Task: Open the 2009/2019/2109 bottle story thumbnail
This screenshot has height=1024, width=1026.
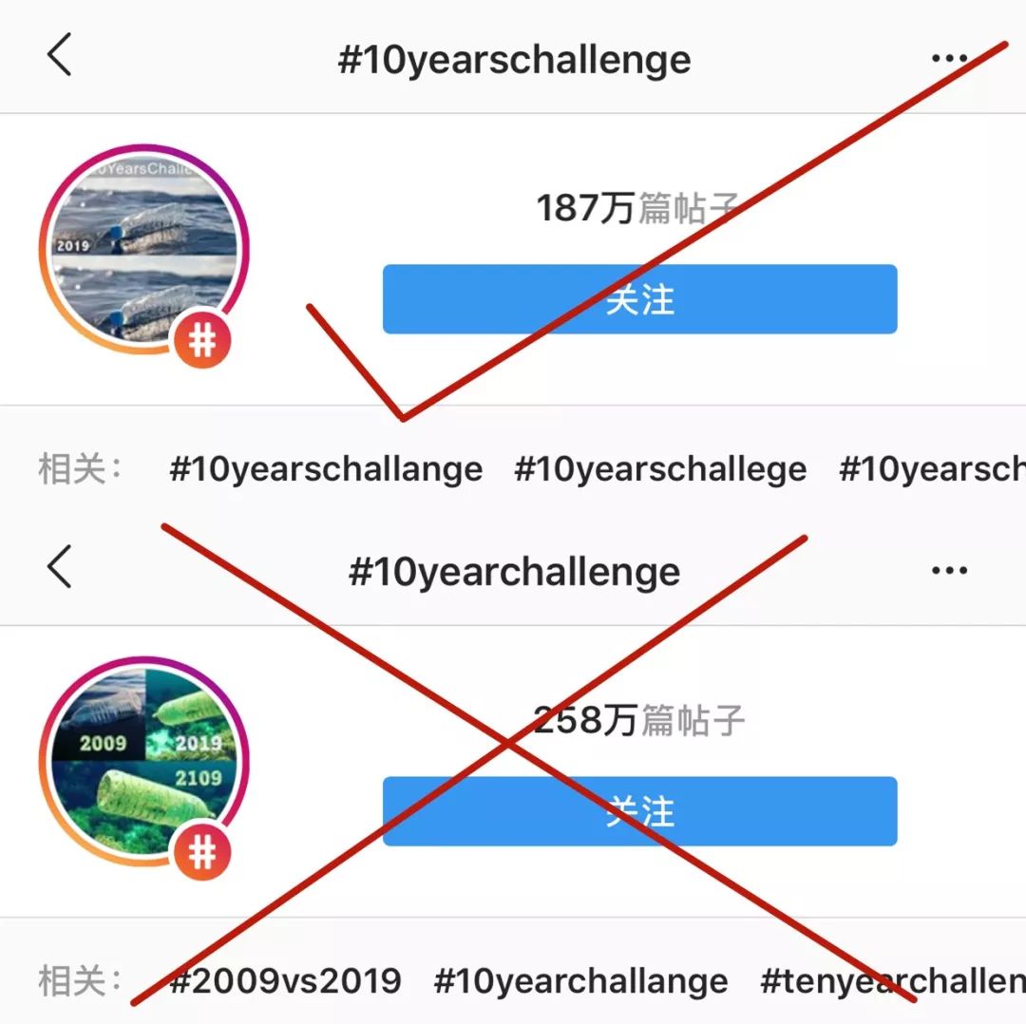Action: [142, 758]
